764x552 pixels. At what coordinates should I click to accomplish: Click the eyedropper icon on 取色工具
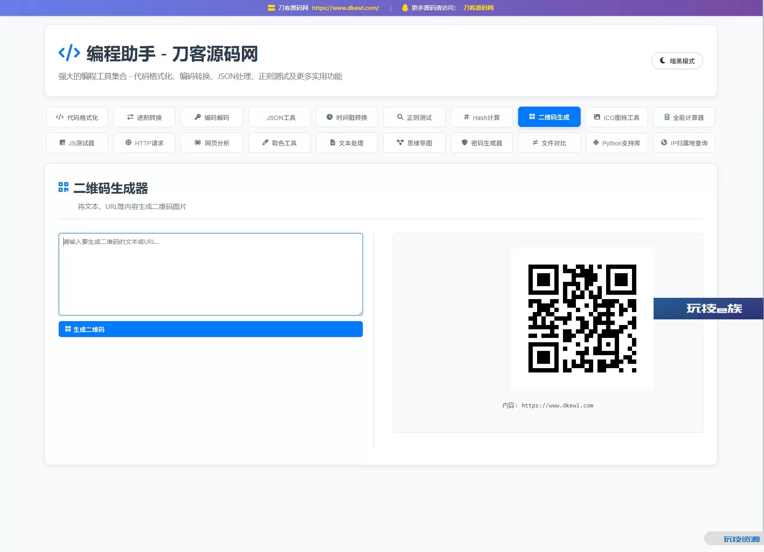[x=265, y=142]
